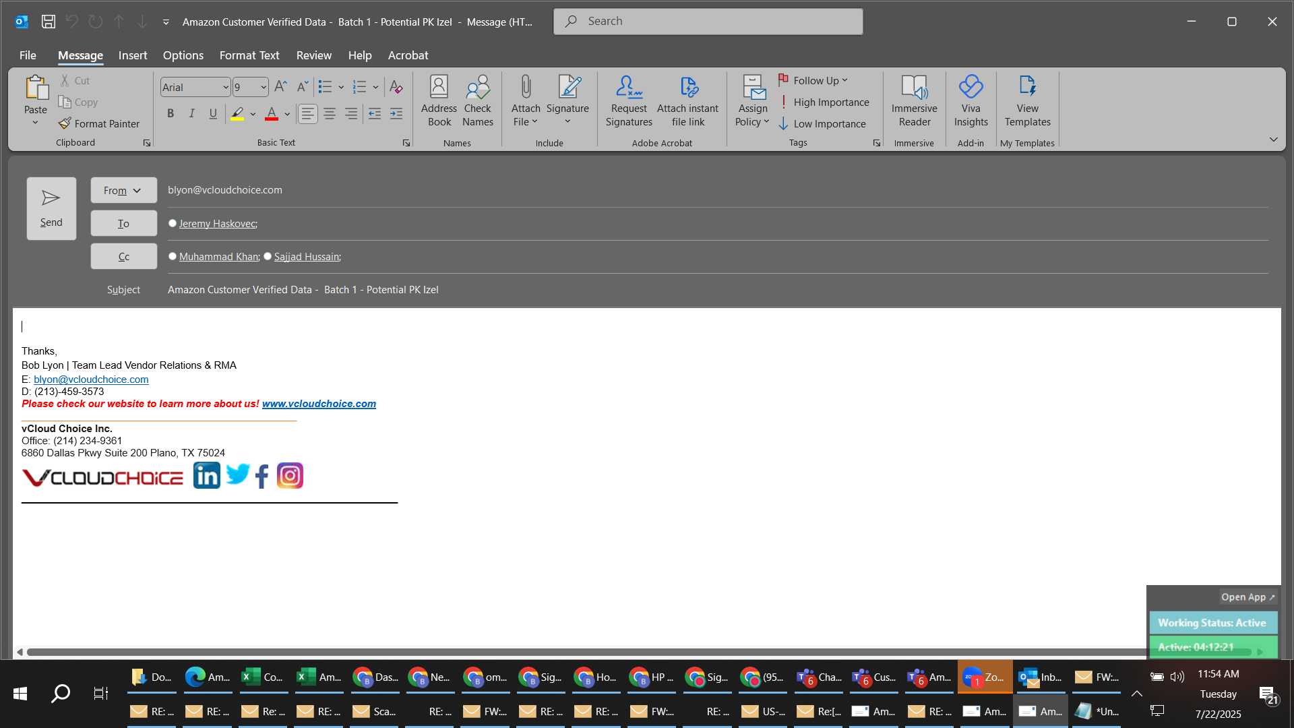Collapse the ribbon with chevron
This screenshot has height=728, width=1294.
click(x=1273, y=140)
